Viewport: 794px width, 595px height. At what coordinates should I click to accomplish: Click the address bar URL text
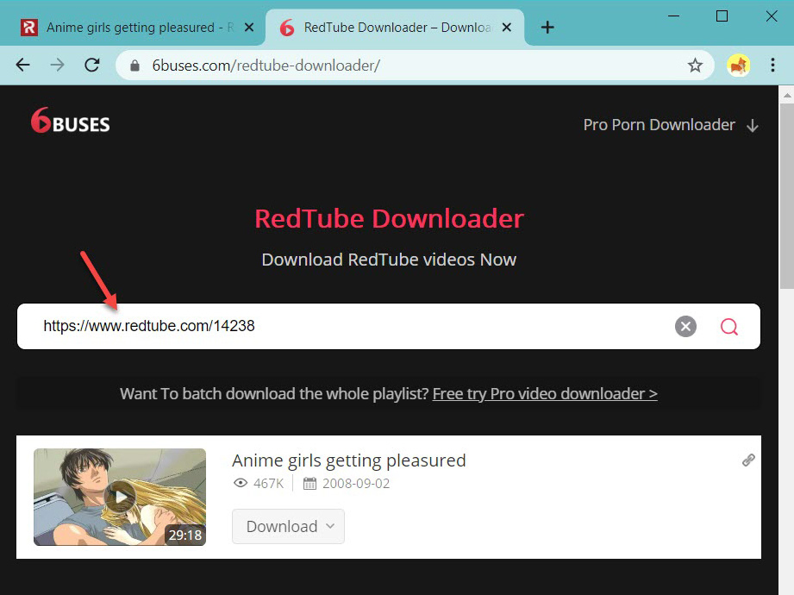tap(266, 66)
